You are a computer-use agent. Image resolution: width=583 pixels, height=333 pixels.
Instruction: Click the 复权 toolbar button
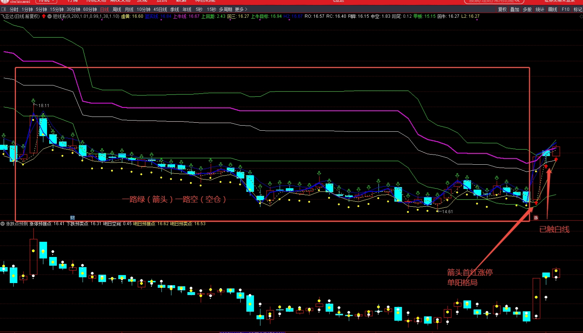click(x=502, y=9)
